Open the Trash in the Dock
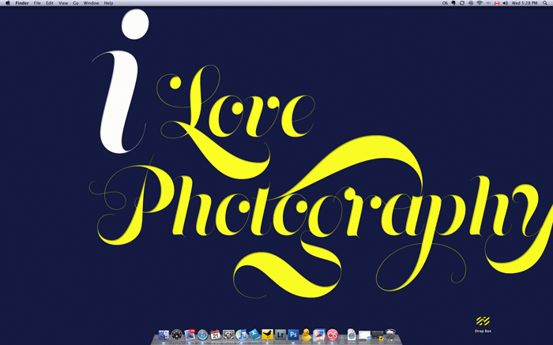The image size is (553, 345). pyautogui.click(x=390, y=335)
